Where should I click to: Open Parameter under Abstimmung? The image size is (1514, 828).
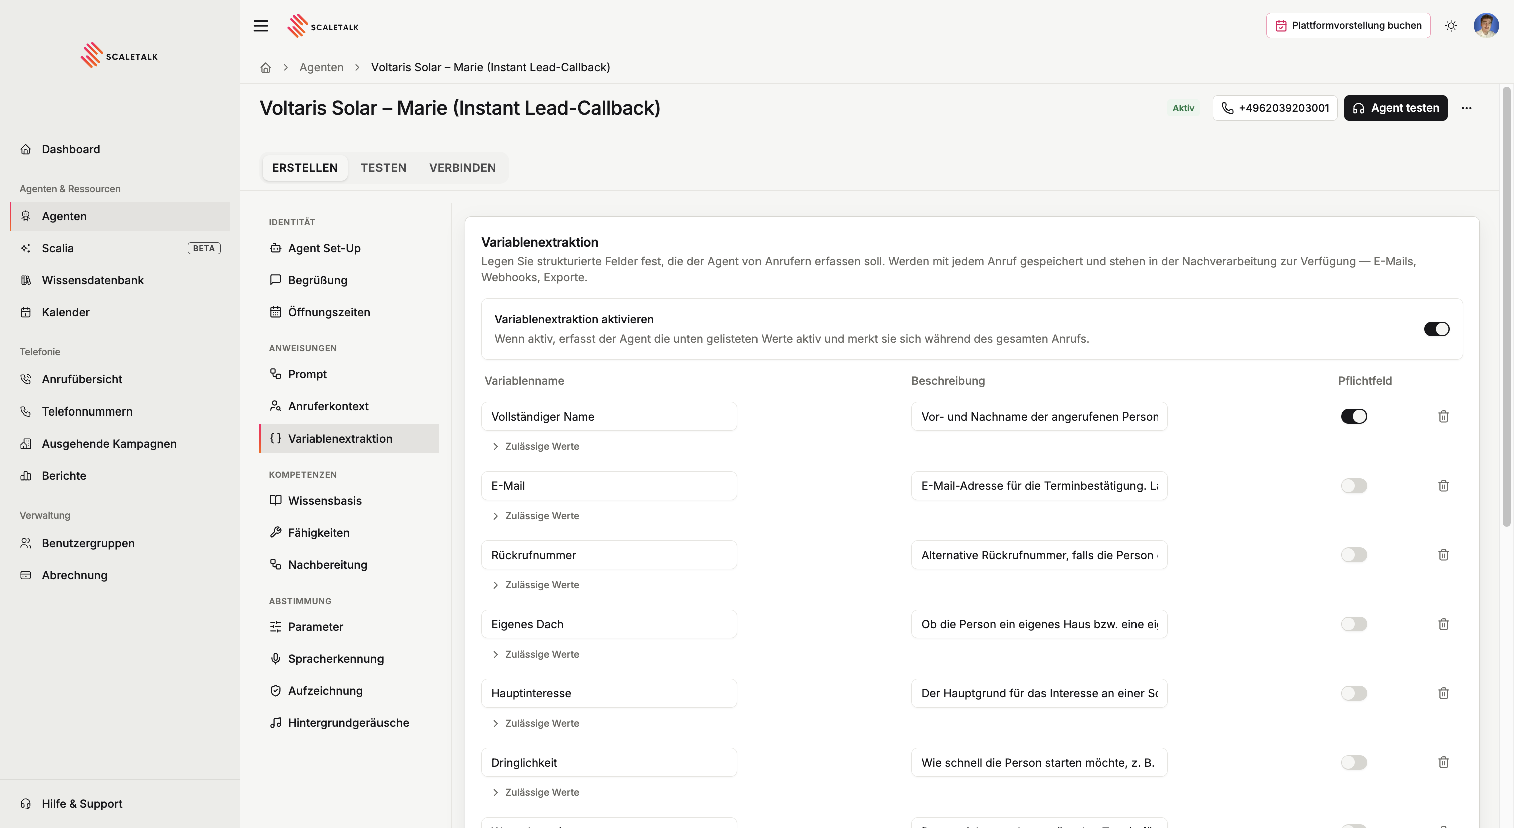(349, 627)
